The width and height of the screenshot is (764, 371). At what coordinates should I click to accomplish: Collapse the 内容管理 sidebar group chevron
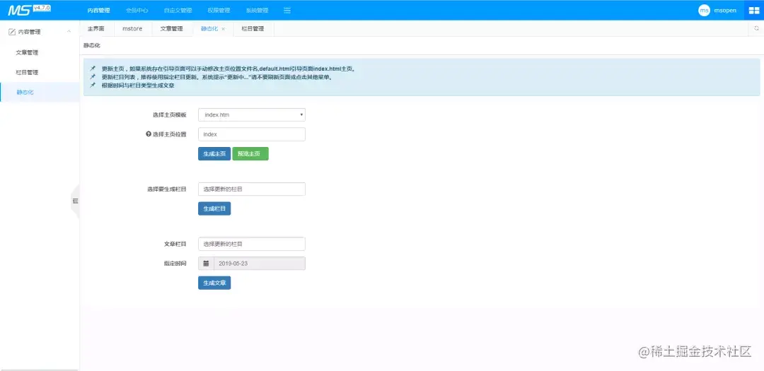click(69, 32)
